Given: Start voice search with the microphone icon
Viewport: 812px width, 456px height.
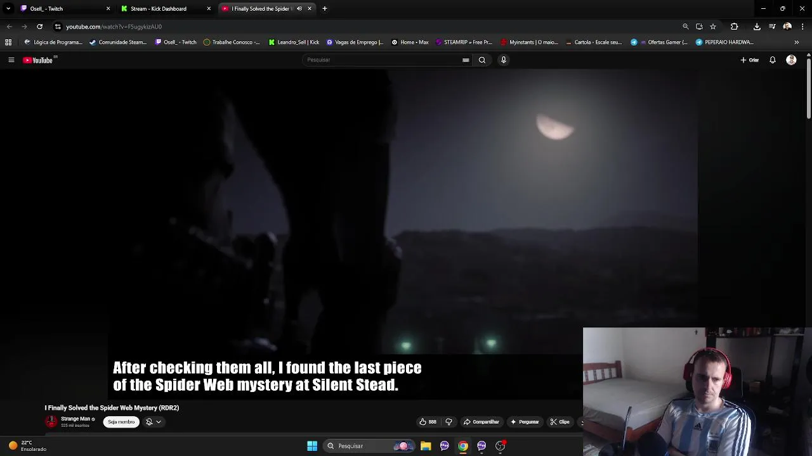Looking at the screenshot, I should click(504, 60).
